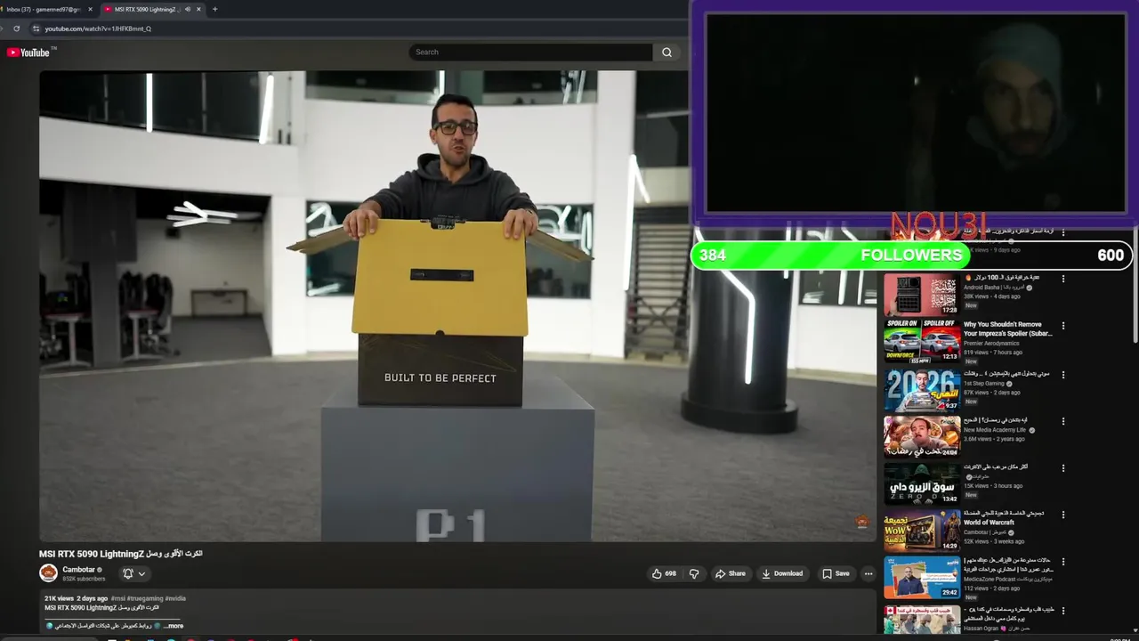Open the 29:42 MedicaZone Podcast thumbnail

922,578
